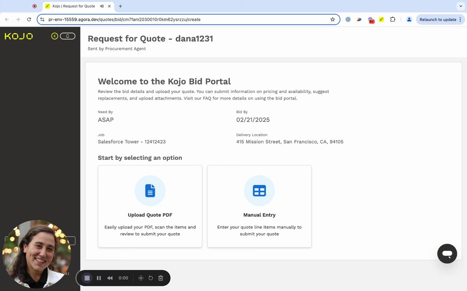Click the browser address bar URL

tap(182, 20)
